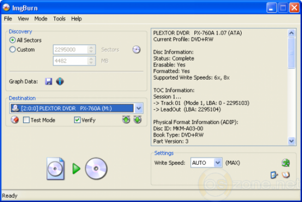
Task: Expand the Write Speed AUTO dropdown
Action: 218,163
